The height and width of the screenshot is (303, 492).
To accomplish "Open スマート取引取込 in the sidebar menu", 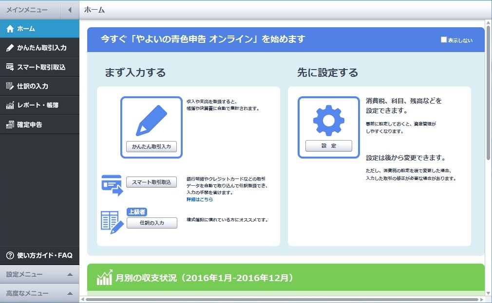I will pyautogui.click(x=39, y=67).
